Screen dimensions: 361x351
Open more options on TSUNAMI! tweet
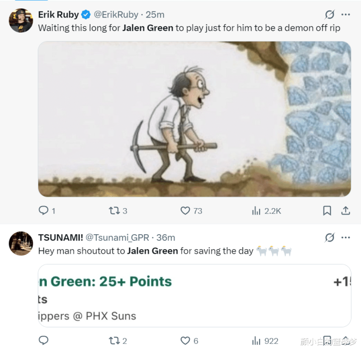pyautogui.click(x=346, y=237)
